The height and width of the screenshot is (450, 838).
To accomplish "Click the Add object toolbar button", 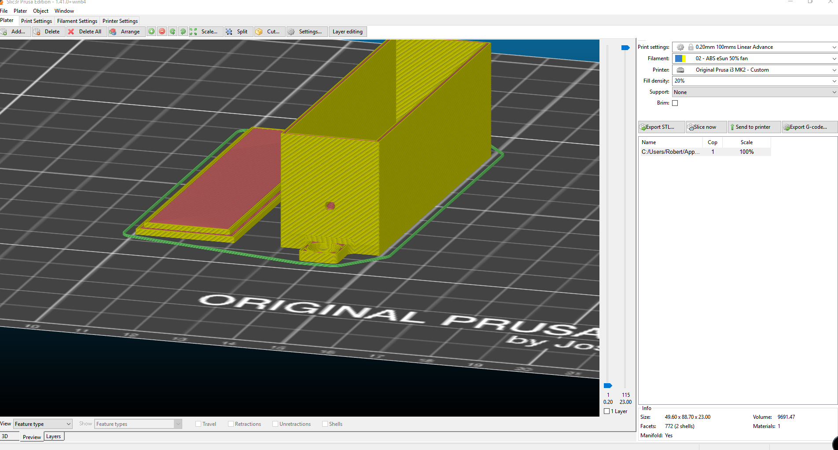I will pos(15,32).
